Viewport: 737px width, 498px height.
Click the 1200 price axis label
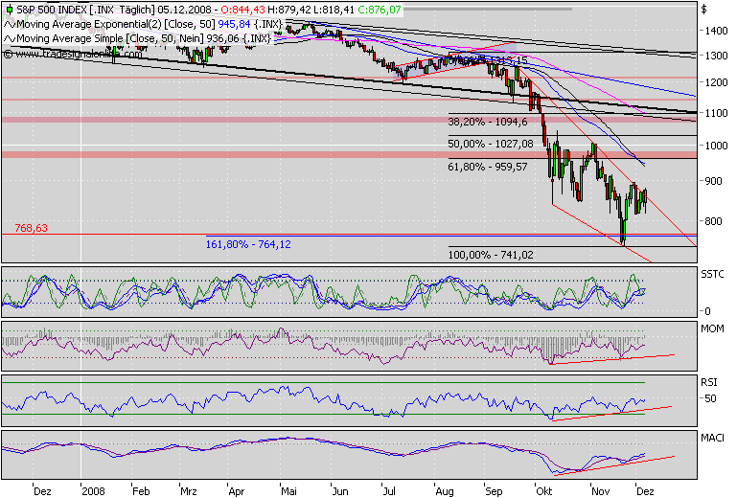(716, 82)
